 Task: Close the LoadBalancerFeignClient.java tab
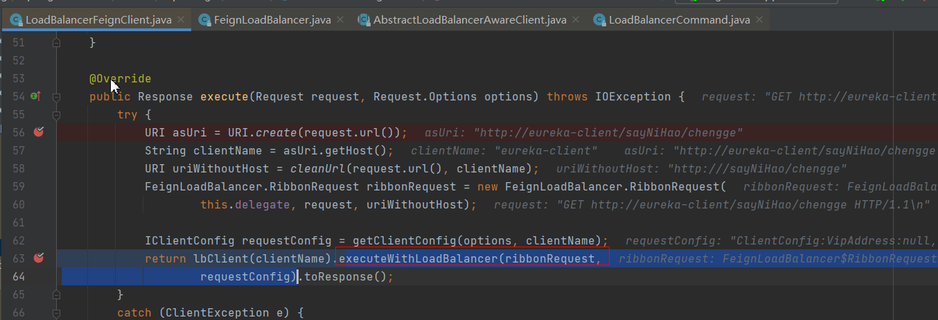coord(182,20)
